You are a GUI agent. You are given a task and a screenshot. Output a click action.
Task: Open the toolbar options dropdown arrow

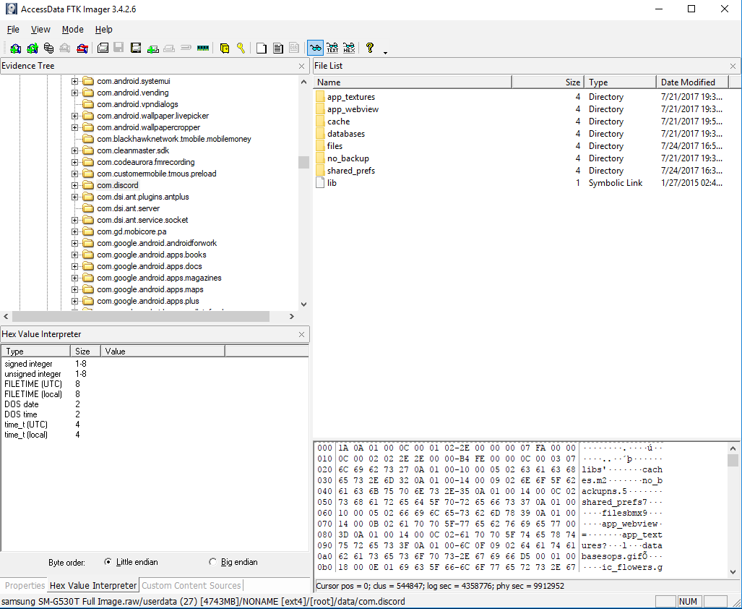pos(385,53)
